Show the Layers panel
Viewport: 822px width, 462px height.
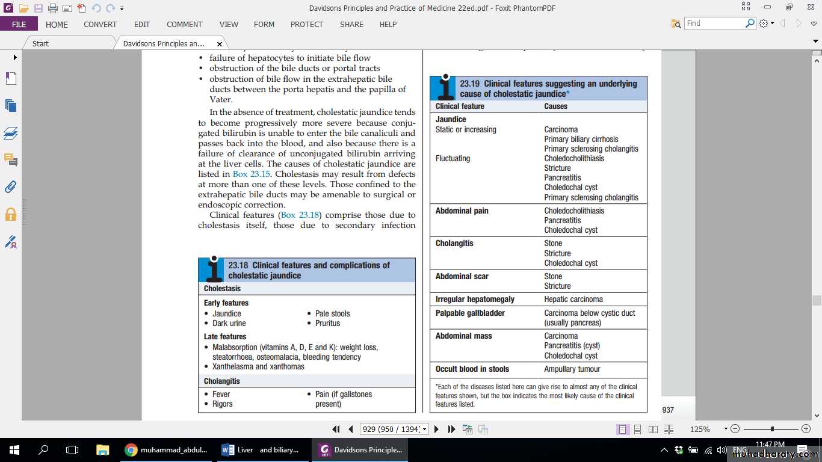coord(11,133)
